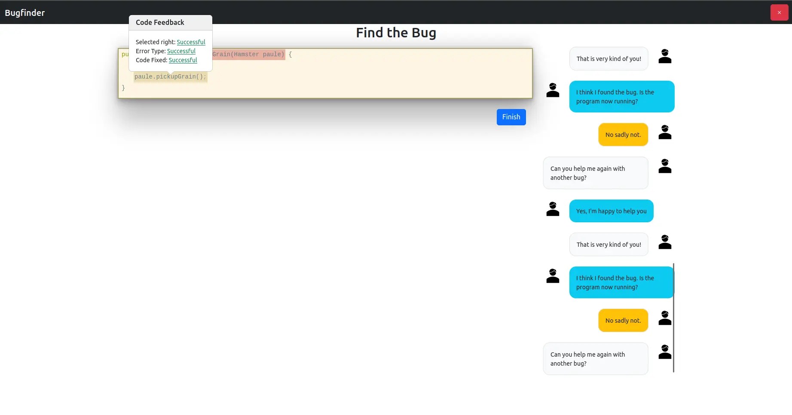
Task: Select the highlighted Grain(Hamster paule) code fragment
Action: [248, 54]
